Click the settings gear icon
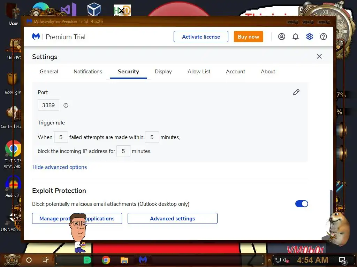Screen dimensions: 357x267 [x=310, y=37]
